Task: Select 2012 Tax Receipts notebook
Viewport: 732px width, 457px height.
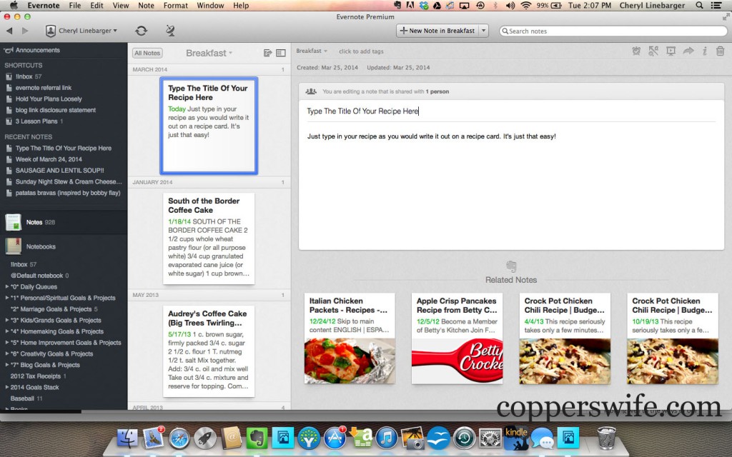Action: point(39,376)
